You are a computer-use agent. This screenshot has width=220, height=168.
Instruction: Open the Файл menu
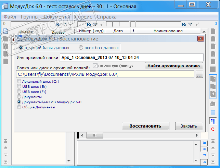(10, 17)
